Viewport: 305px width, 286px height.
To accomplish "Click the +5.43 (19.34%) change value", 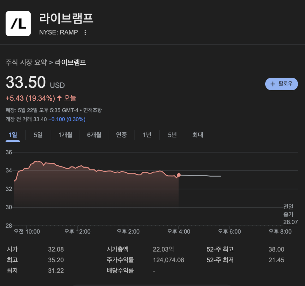I will click(30, 98).
